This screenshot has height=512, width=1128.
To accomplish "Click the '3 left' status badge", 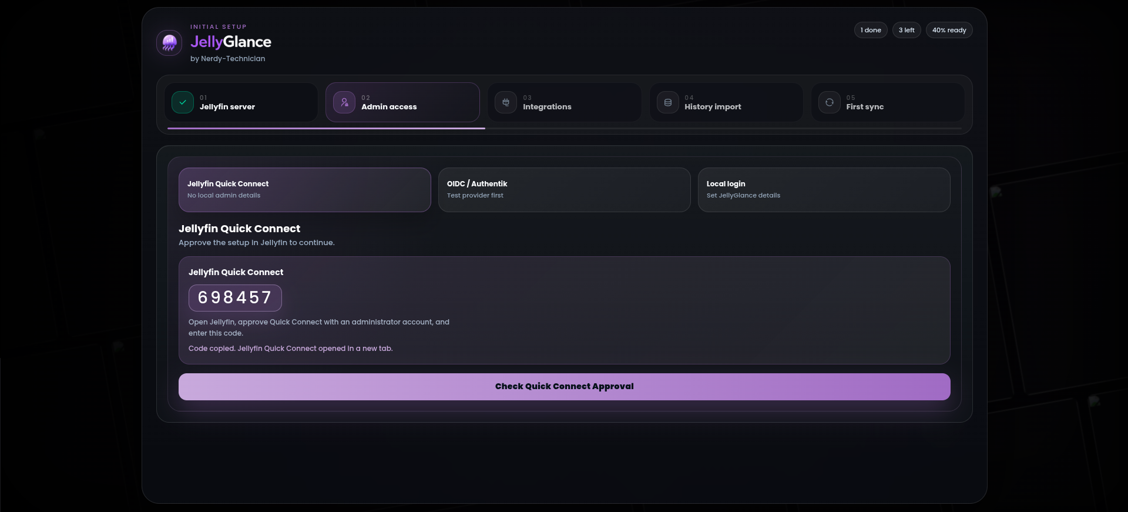I will click(x=907, y=30).
